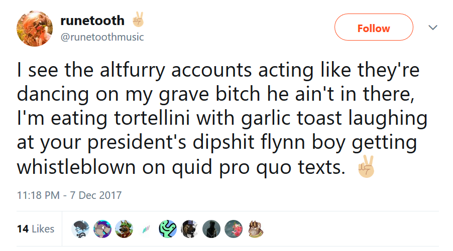This screenshot has height=251, width=453.
Task: Open the green squiggle smiley liker avatar
Action: pyautogui.click(x=168, y=229)
